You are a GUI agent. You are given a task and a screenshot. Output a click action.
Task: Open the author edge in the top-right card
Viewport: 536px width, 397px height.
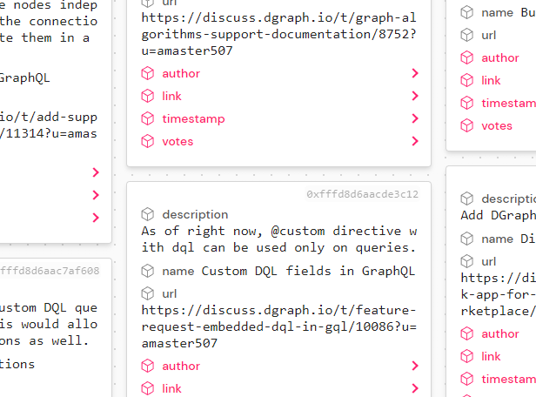pyautogui.click(x=499, y=57)
